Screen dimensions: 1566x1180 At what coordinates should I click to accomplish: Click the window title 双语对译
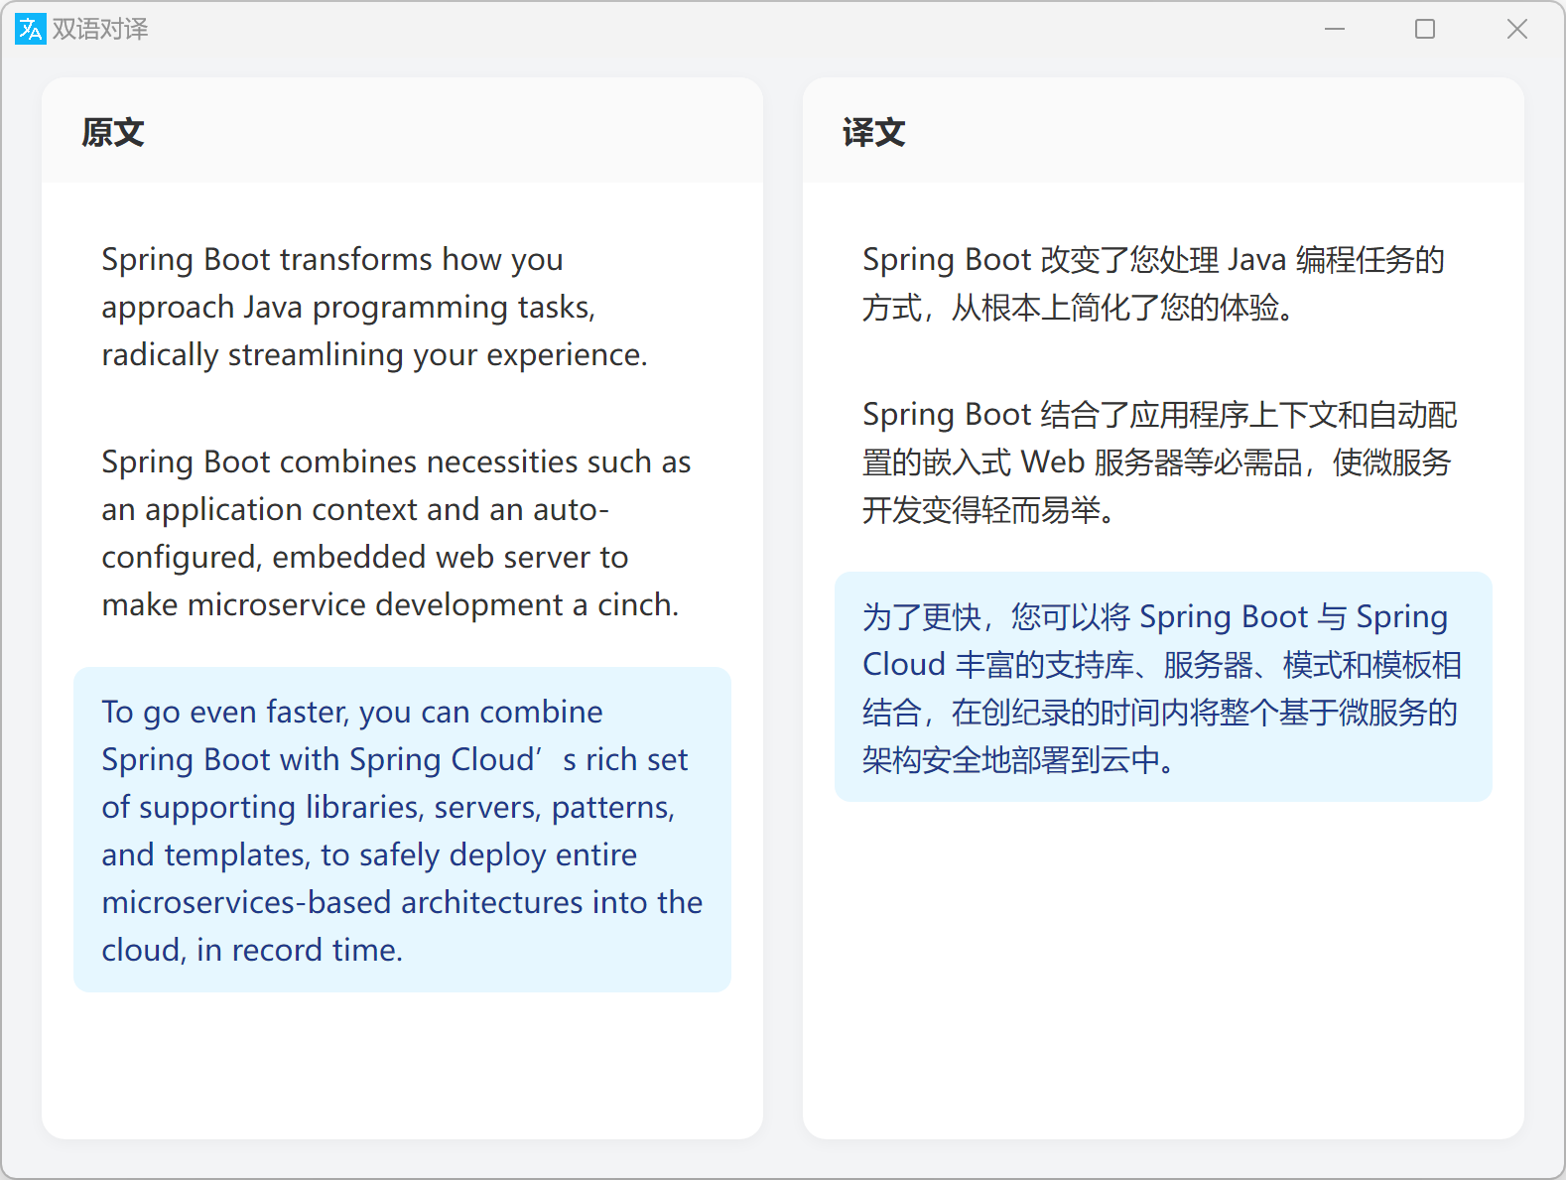[x=100, y=29]
